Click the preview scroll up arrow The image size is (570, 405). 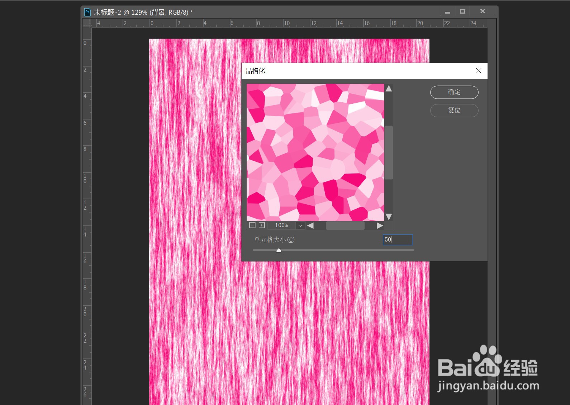tap(389, 88)
